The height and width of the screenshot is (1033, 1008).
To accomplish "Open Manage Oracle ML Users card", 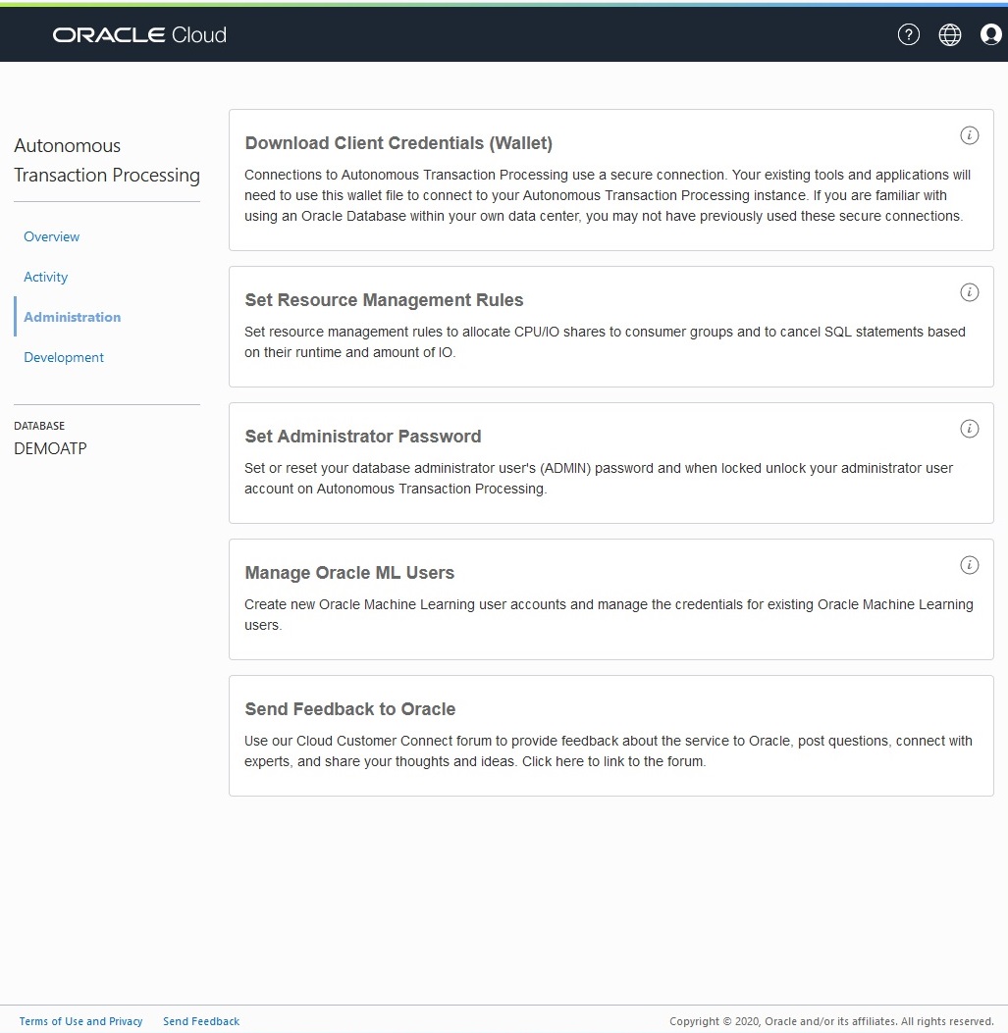I will [349, 573].
